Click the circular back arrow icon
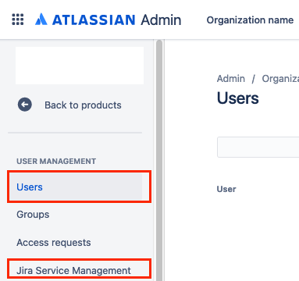Screen dimensions: 299x281 [25, 105]
